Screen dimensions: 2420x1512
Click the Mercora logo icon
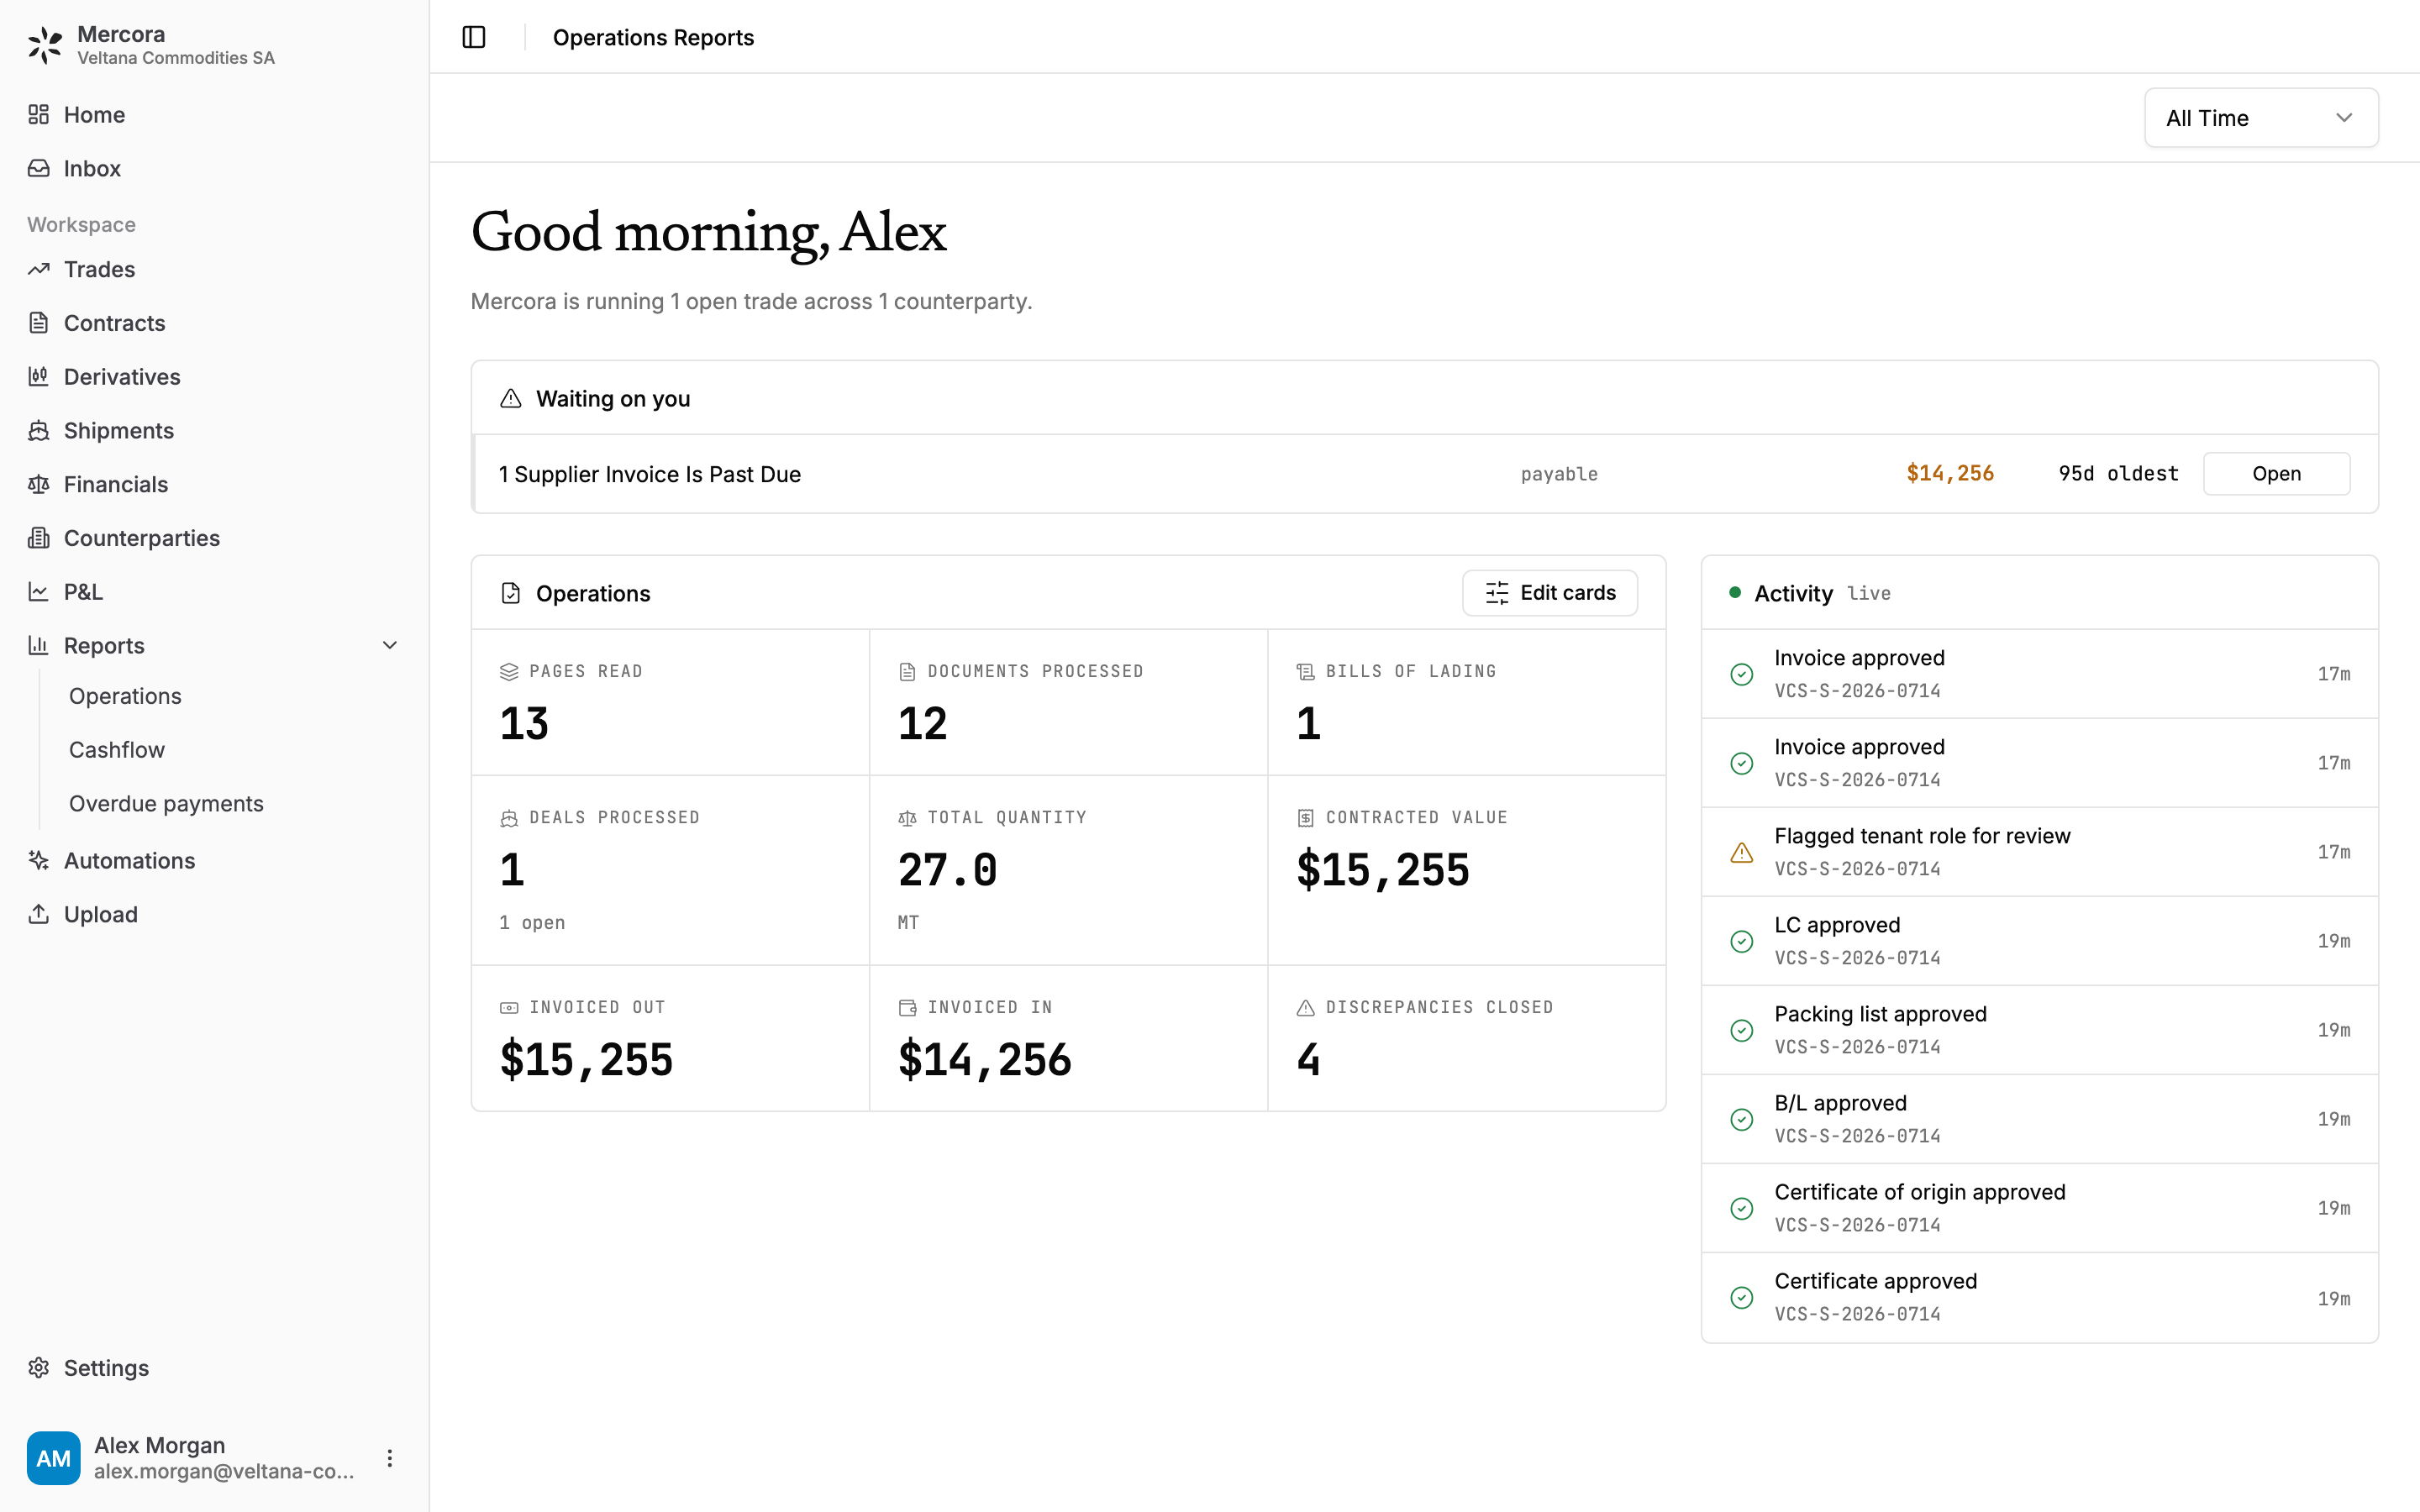pyautogui.click(x=45, y=45)
